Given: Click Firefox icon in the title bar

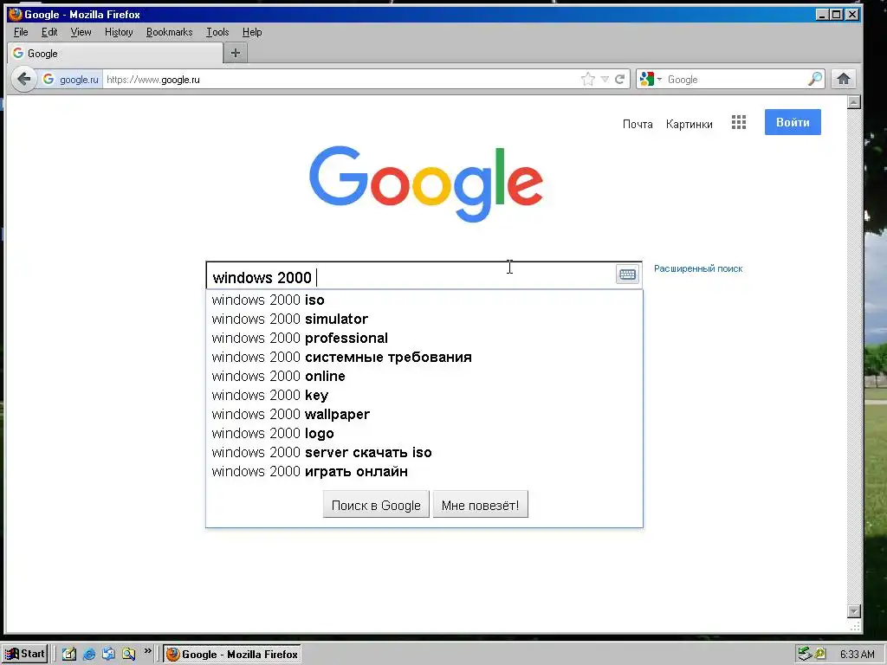Looking at the screenshot, I should pos(16,14).
